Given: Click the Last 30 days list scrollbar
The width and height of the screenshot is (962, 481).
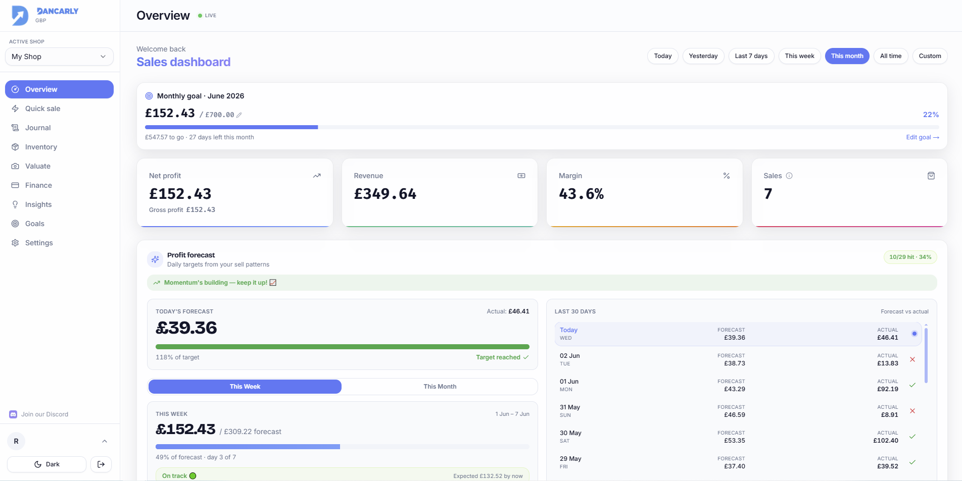Looking at the screenshot, I should pyautogui.click(x=926, y=355).
